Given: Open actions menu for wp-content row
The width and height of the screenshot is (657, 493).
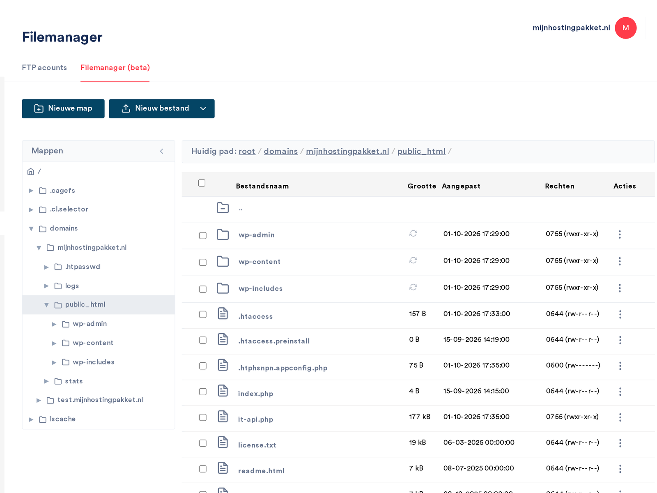Looking at the screenshot, I should [x=620, y=261].
